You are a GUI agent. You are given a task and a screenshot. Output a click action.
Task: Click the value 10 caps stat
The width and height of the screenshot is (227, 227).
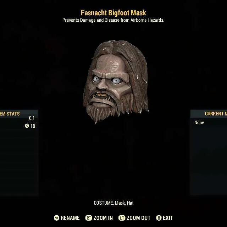click(33, 126)
